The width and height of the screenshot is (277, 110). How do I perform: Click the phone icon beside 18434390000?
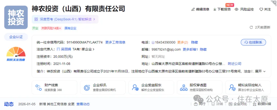[x=153, y=42]
